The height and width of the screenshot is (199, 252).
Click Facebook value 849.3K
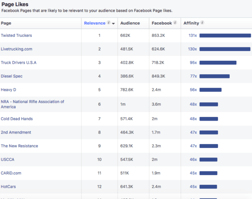[158, 76]
